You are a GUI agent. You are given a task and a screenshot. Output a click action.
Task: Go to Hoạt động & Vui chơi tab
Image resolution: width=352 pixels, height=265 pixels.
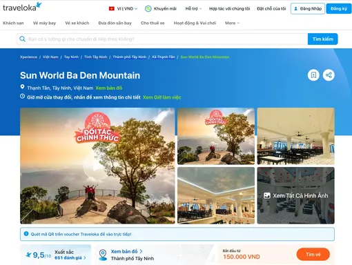[195, 23]
